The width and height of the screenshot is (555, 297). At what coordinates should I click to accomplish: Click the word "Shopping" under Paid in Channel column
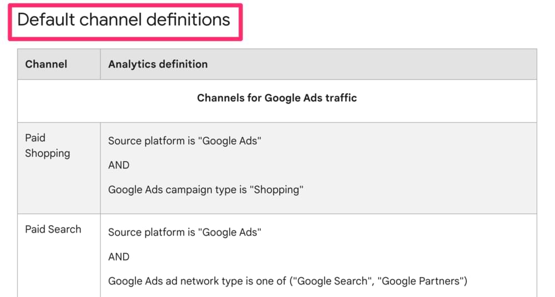click(47, 153)
